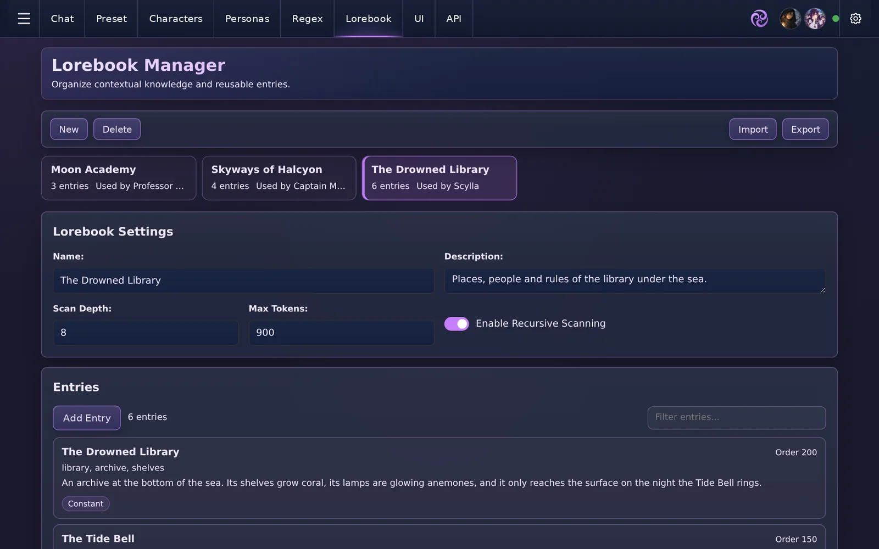Go to the Characters tab
The height and width of the screenshot is (549, 879).
tap(176, 19)
